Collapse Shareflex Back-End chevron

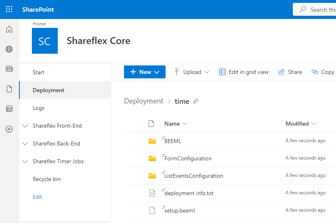[x=25, y=144]
